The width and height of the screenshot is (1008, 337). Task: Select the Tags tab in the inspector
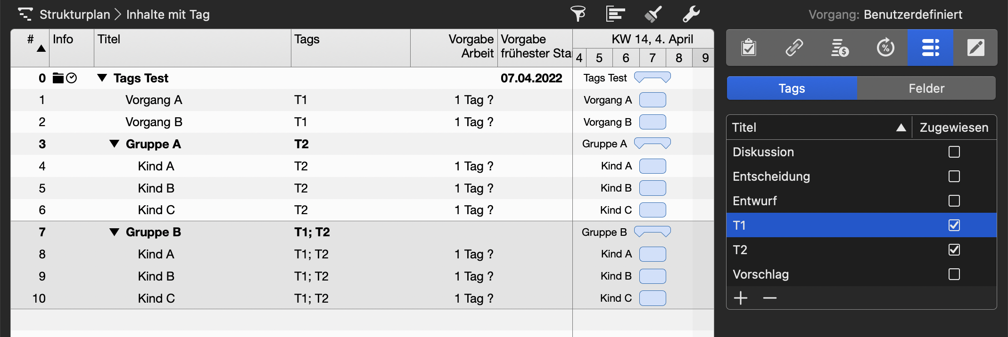(791, 88)
